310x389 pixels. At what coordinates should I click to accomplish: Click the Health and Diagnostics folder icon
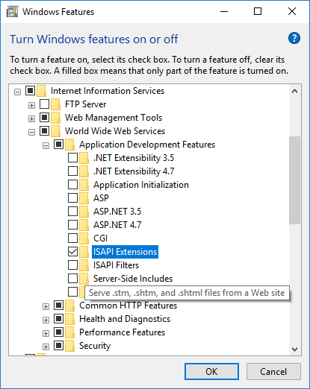70,319
